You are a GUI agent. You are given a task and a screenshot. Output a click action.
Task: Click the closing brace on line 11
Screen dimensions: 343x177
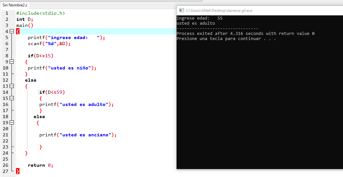26,74
